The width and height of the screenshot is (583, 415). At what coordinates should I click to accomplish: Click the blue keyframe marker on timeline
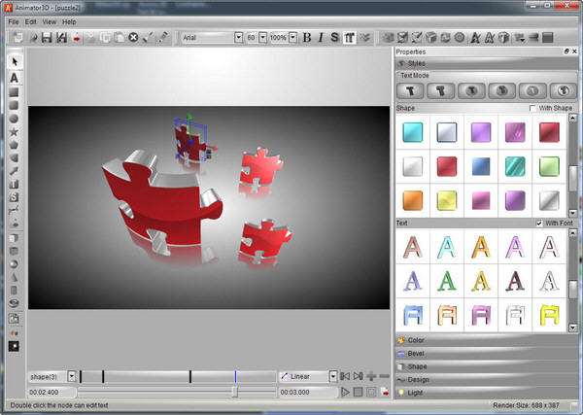click(x=235, y=376)
